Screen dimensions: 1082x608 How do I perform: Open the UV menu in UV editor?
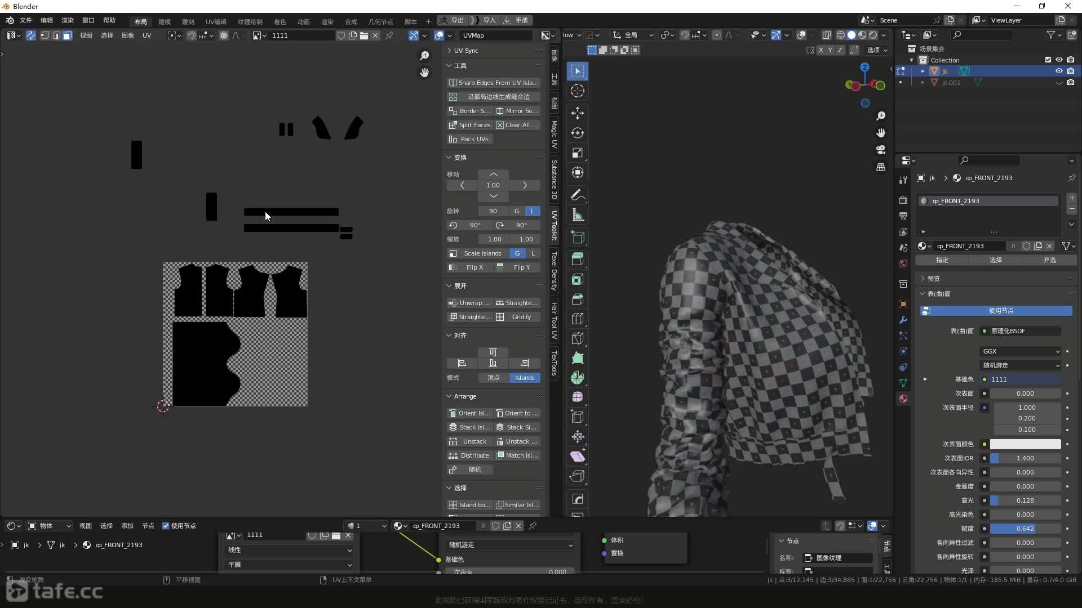(x=147, y=35)
